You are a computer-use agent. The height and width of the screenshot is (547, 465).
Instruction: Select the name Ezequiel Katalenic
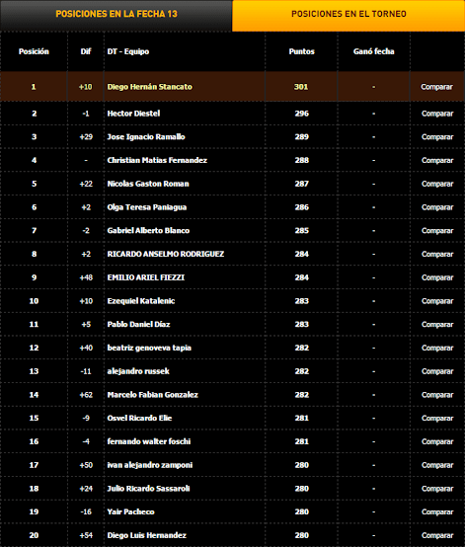pos(141,301)
